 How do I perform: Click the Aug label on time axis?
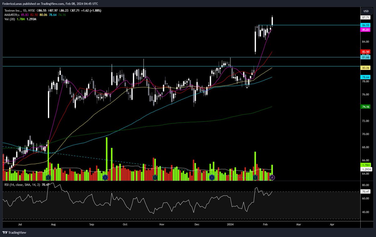point(53,224)
